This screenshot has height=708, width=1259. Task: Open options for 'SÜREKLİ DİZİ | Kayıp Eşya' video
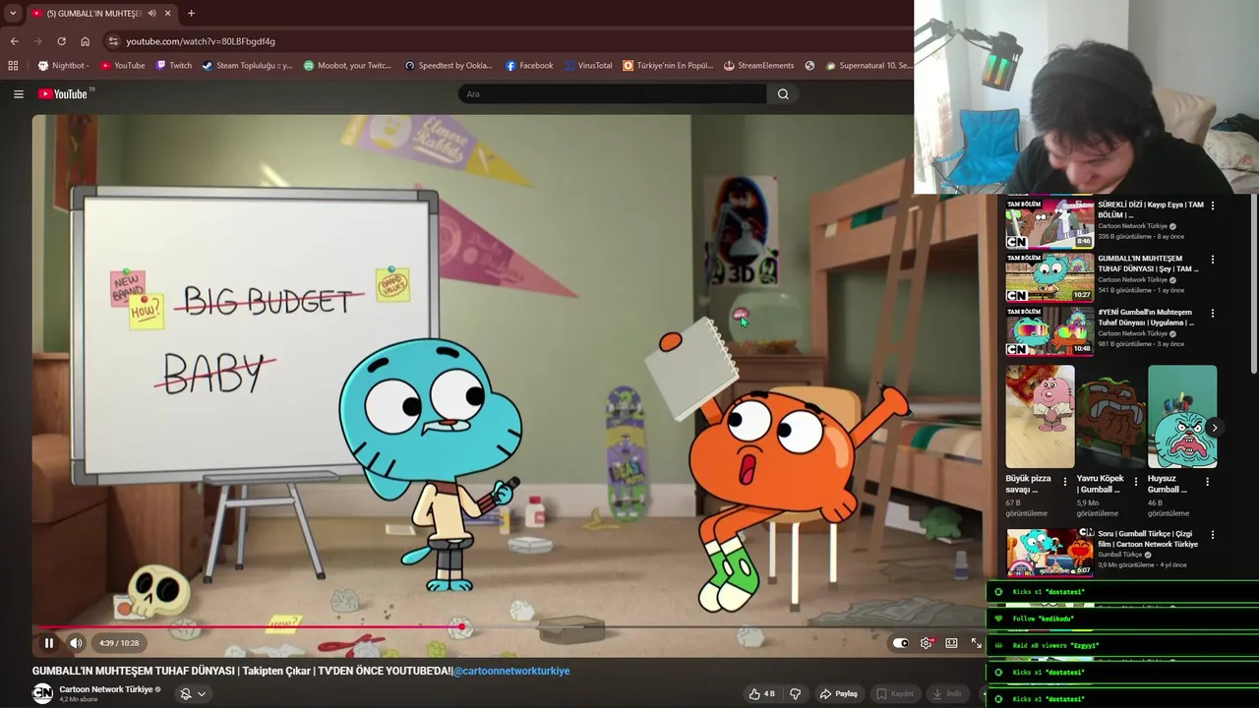click(1212, 206)
